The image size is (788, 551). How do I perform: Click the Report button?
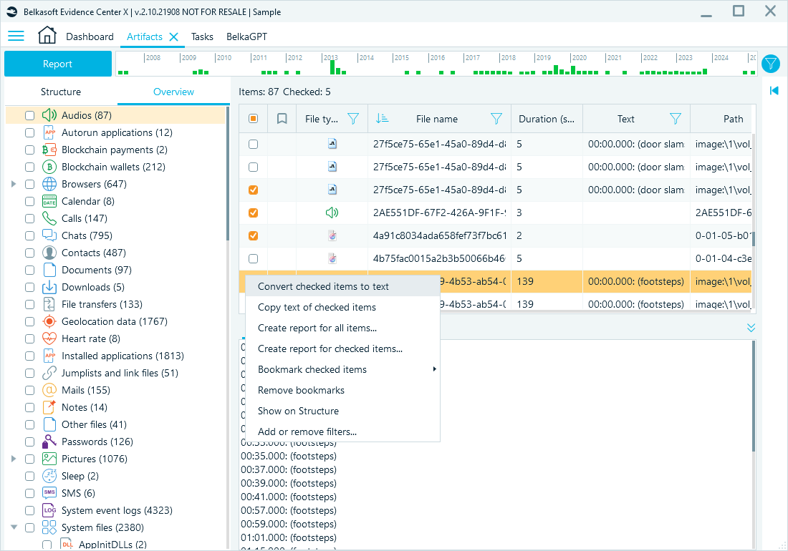pyautogui.click(x=57, y=64)
